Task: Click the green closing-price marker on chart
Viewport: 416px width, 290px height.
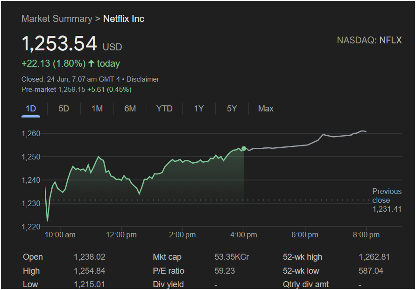Action: pos(244,149)
